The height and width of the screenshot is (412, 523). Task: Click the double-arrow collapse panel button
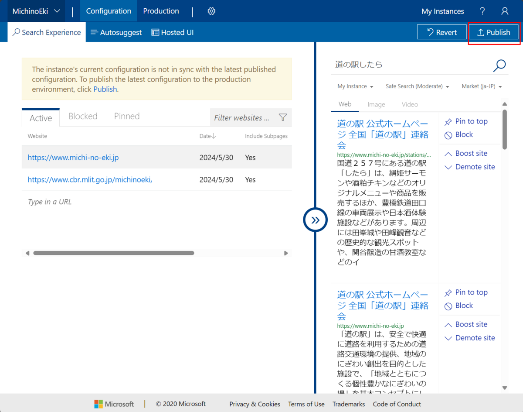coord(315,220)
